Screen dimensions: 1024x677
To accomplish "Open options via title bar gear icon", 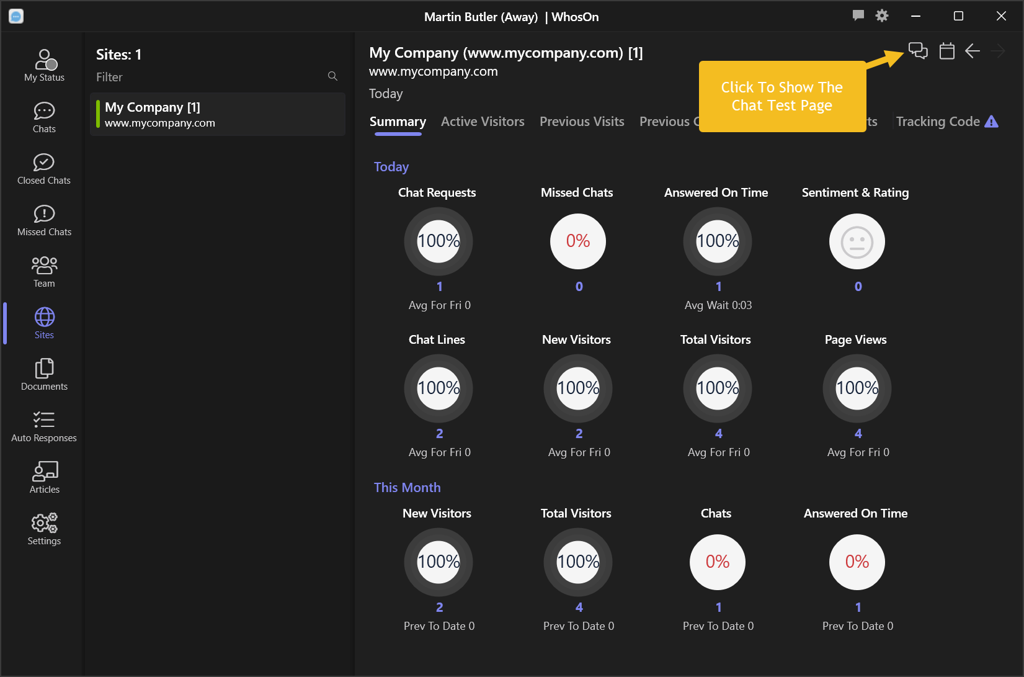I will (882, 16).
